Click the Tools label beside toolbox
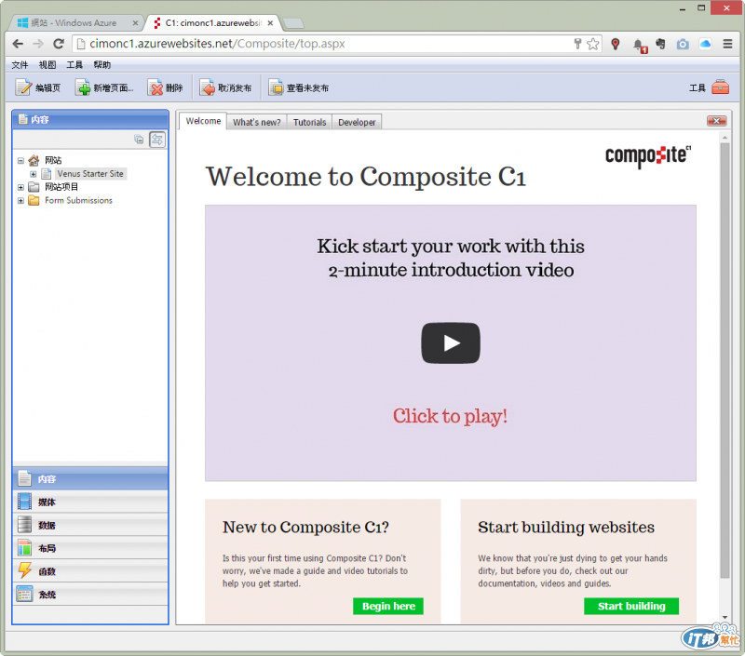Screen dimensions: 745x656 697,87
